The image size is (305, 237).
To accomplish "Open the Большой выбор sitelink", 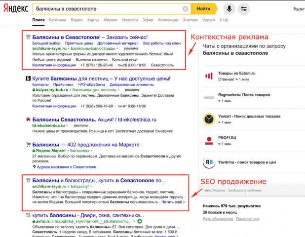I will click(46, 43).
